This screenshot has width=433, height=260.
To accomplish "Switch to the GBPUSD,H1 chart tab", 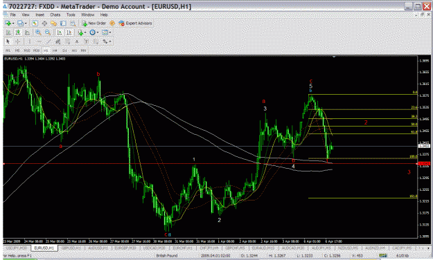I will tap(71, 248).
